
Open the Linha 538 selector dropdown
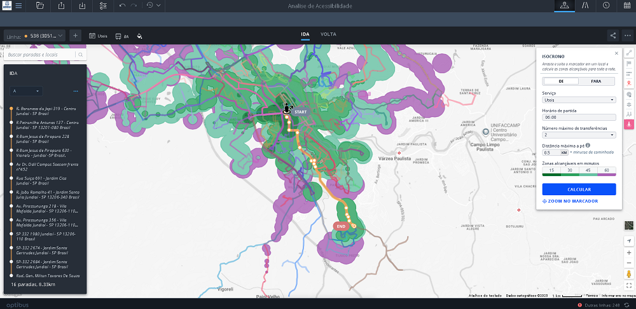(x=44, y=36)
